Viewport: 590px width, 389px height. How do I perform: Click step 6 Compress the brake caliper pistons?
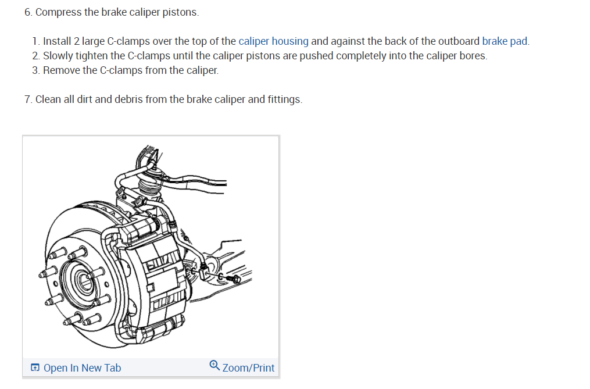(112, 12)
